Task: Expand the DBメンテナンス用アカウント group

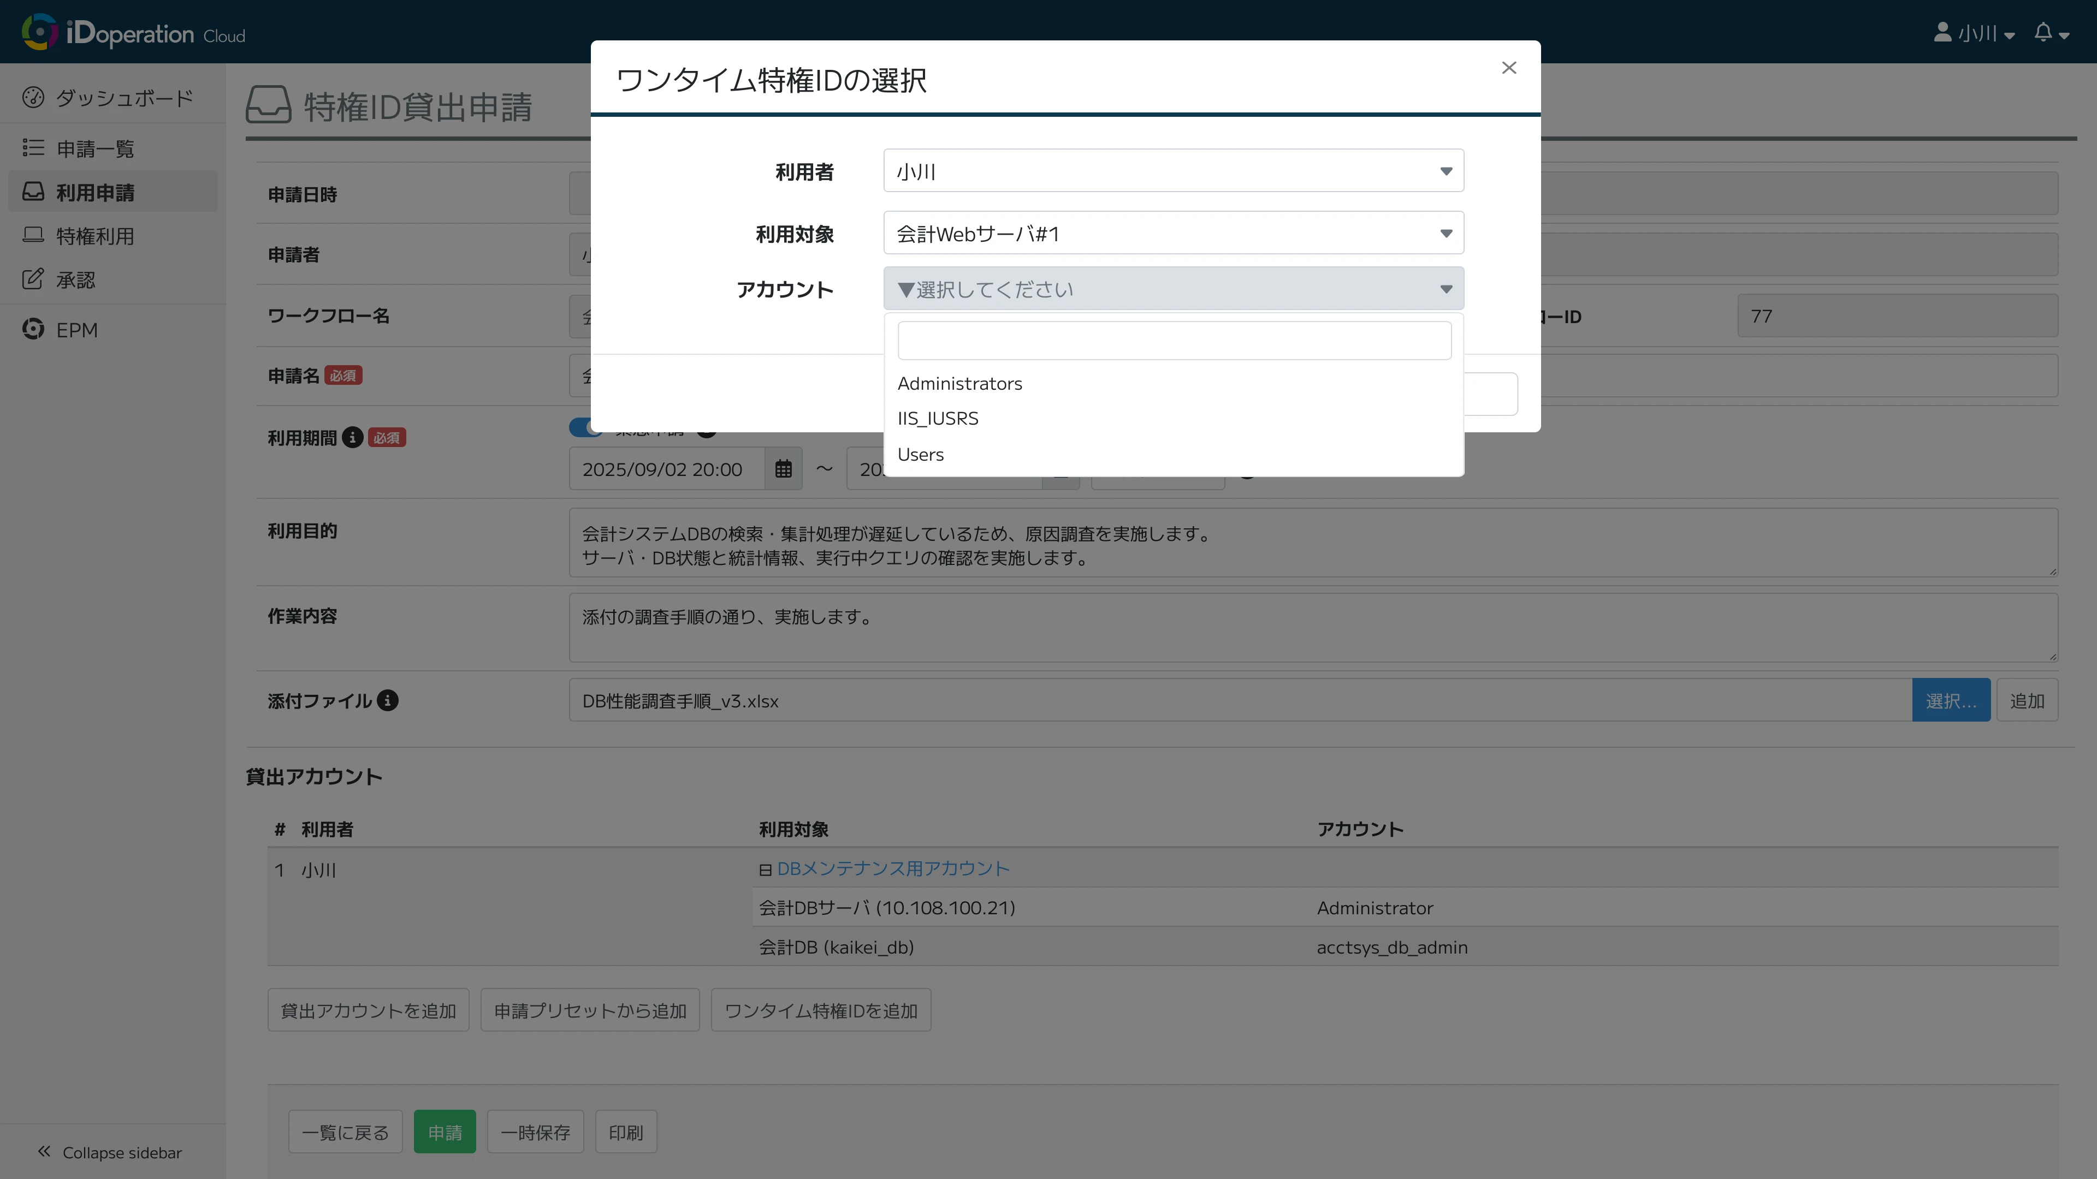Action: [765, 869]
